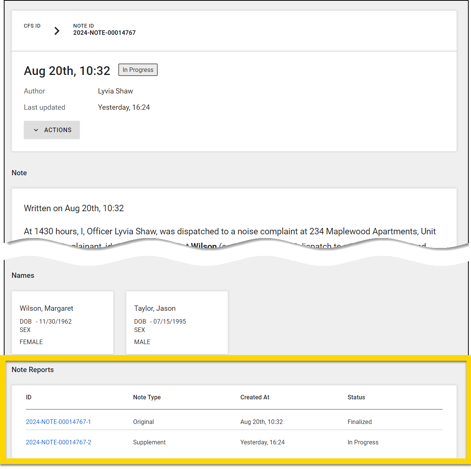Expand the ACTIONS dropdown menu

pos(52,130)
